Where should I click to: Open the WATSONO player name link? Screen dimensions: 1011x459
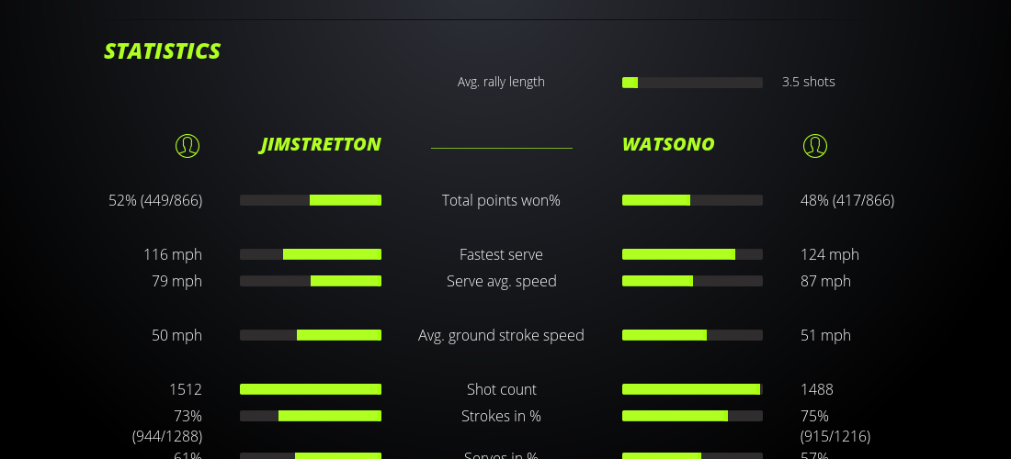pos(668,144)
